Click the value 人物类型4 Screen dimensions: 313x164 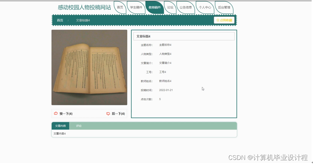click(165, 54)
